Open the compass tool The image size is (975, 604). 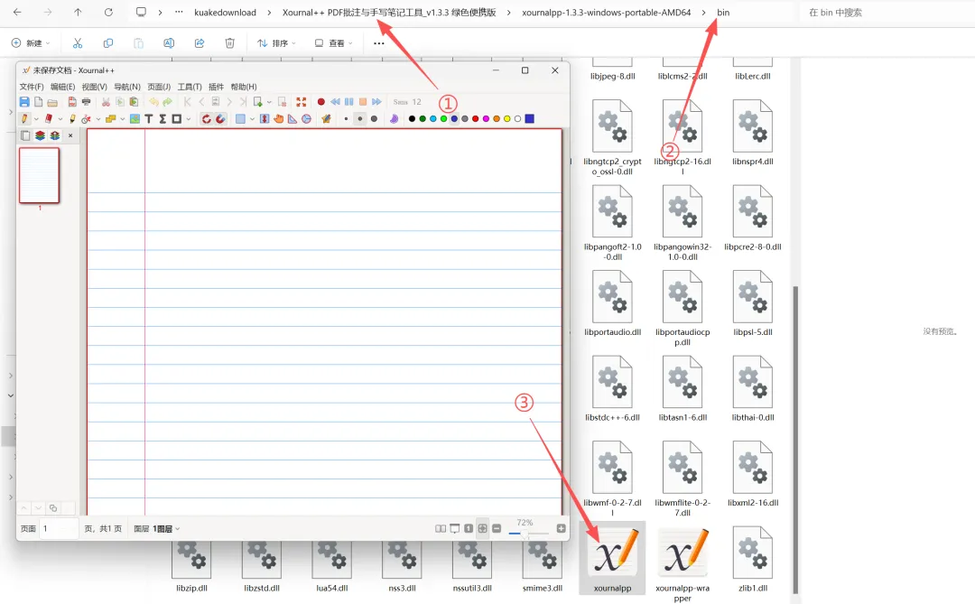(307, 118)
